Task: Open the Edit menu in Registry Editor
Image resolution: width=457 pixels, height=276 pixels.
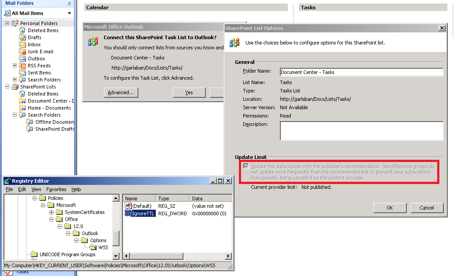Action: 22,189
